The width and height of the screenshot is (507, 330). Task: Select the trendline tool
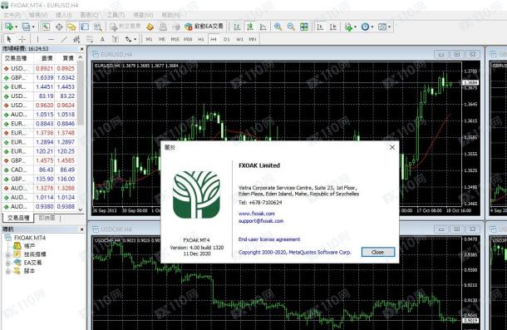pyautogui.click(x=64, y=39)
